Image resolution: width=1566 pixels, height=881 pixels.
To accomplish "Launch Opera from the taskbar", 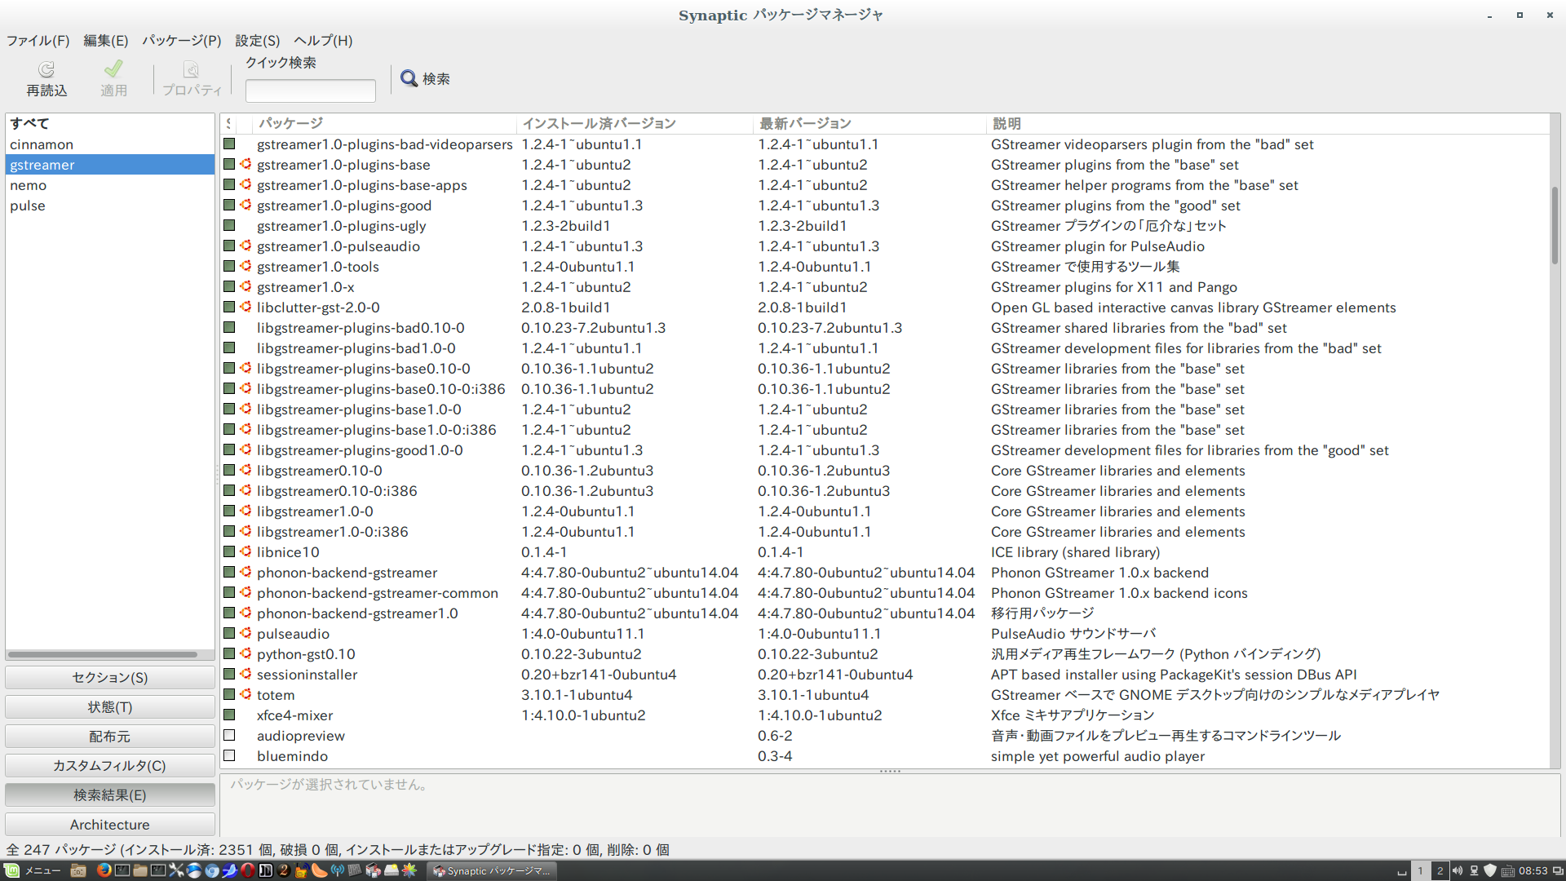I will [x=248, y=870].
